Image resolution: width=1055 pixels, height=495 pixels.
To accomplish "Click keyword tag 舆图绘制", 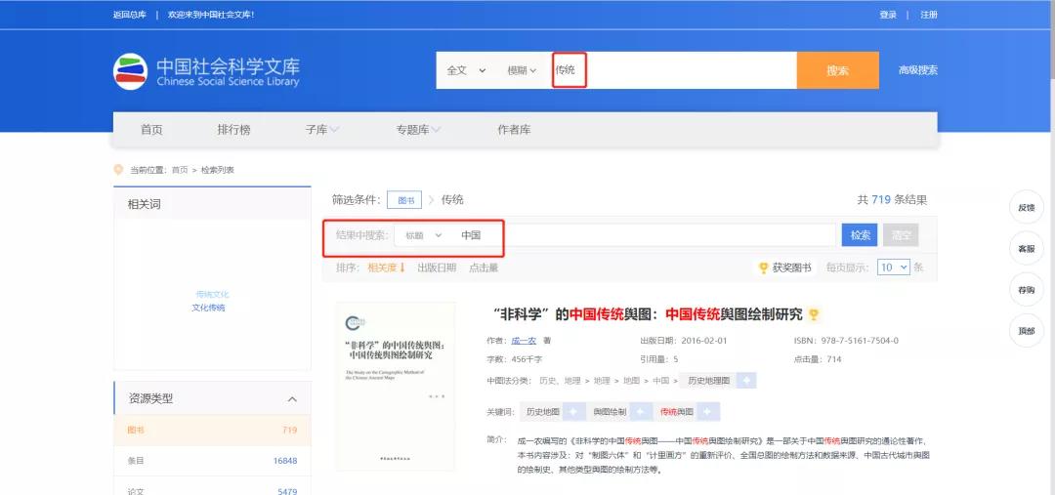I will pos(610,412).
